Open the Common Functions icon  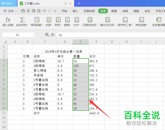pos(37,20)
